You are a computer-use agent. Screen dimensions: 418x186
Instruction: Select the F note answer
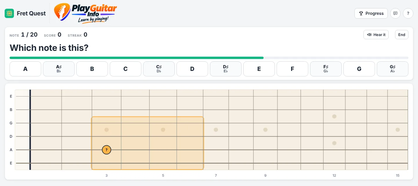pyautogui.click(x=293, y=69)
